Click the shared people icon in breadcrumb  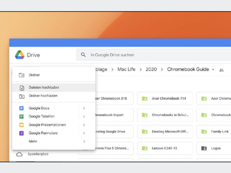click(x=221, y=70)
